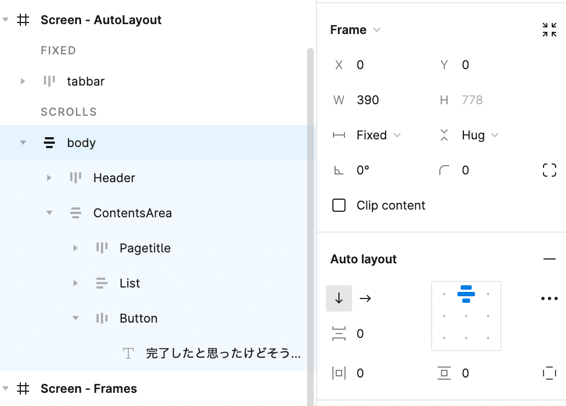The height and width of the screenshot is (406, 566).
Task: Open horizontal resizing Fixed dropdown
Action: point(378,135)
